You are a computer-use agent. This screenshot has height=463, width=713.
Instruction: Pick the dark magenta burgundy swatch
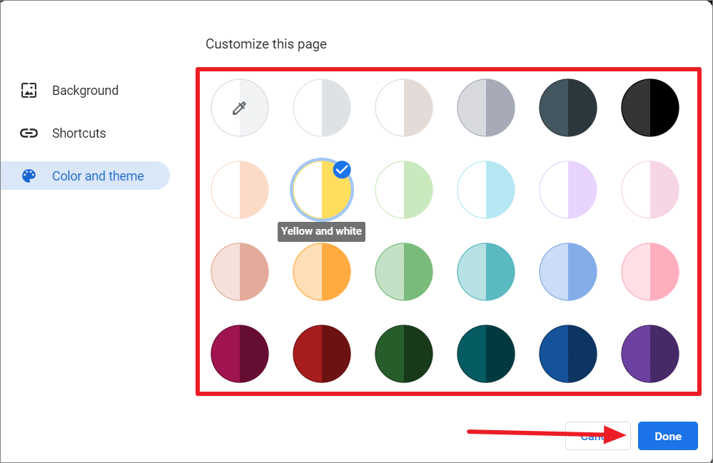click(x=240, y=354)
